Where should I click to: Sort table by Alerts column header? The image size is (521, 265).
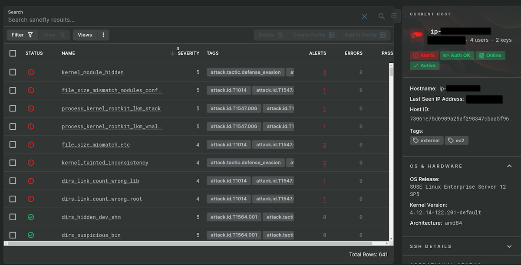(317, 53)
